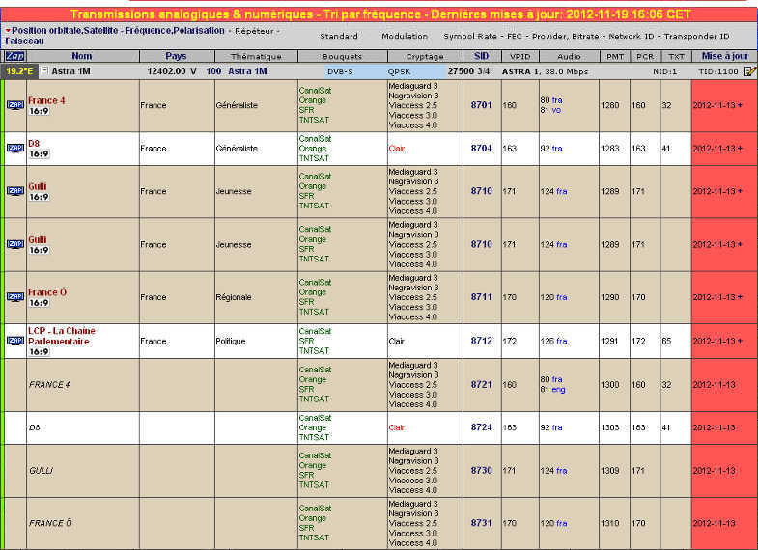Viewport: 758px width, 550px height.
Task: Collapse the Astra 1M transponder group box
Action: 44,70
